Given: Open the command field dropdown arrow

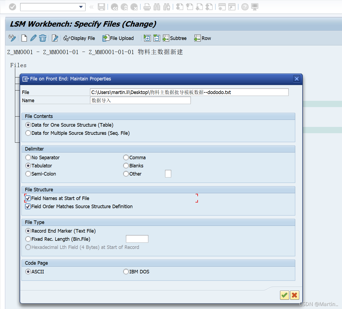Looking at the screenshot, I should tap(81, 7).
